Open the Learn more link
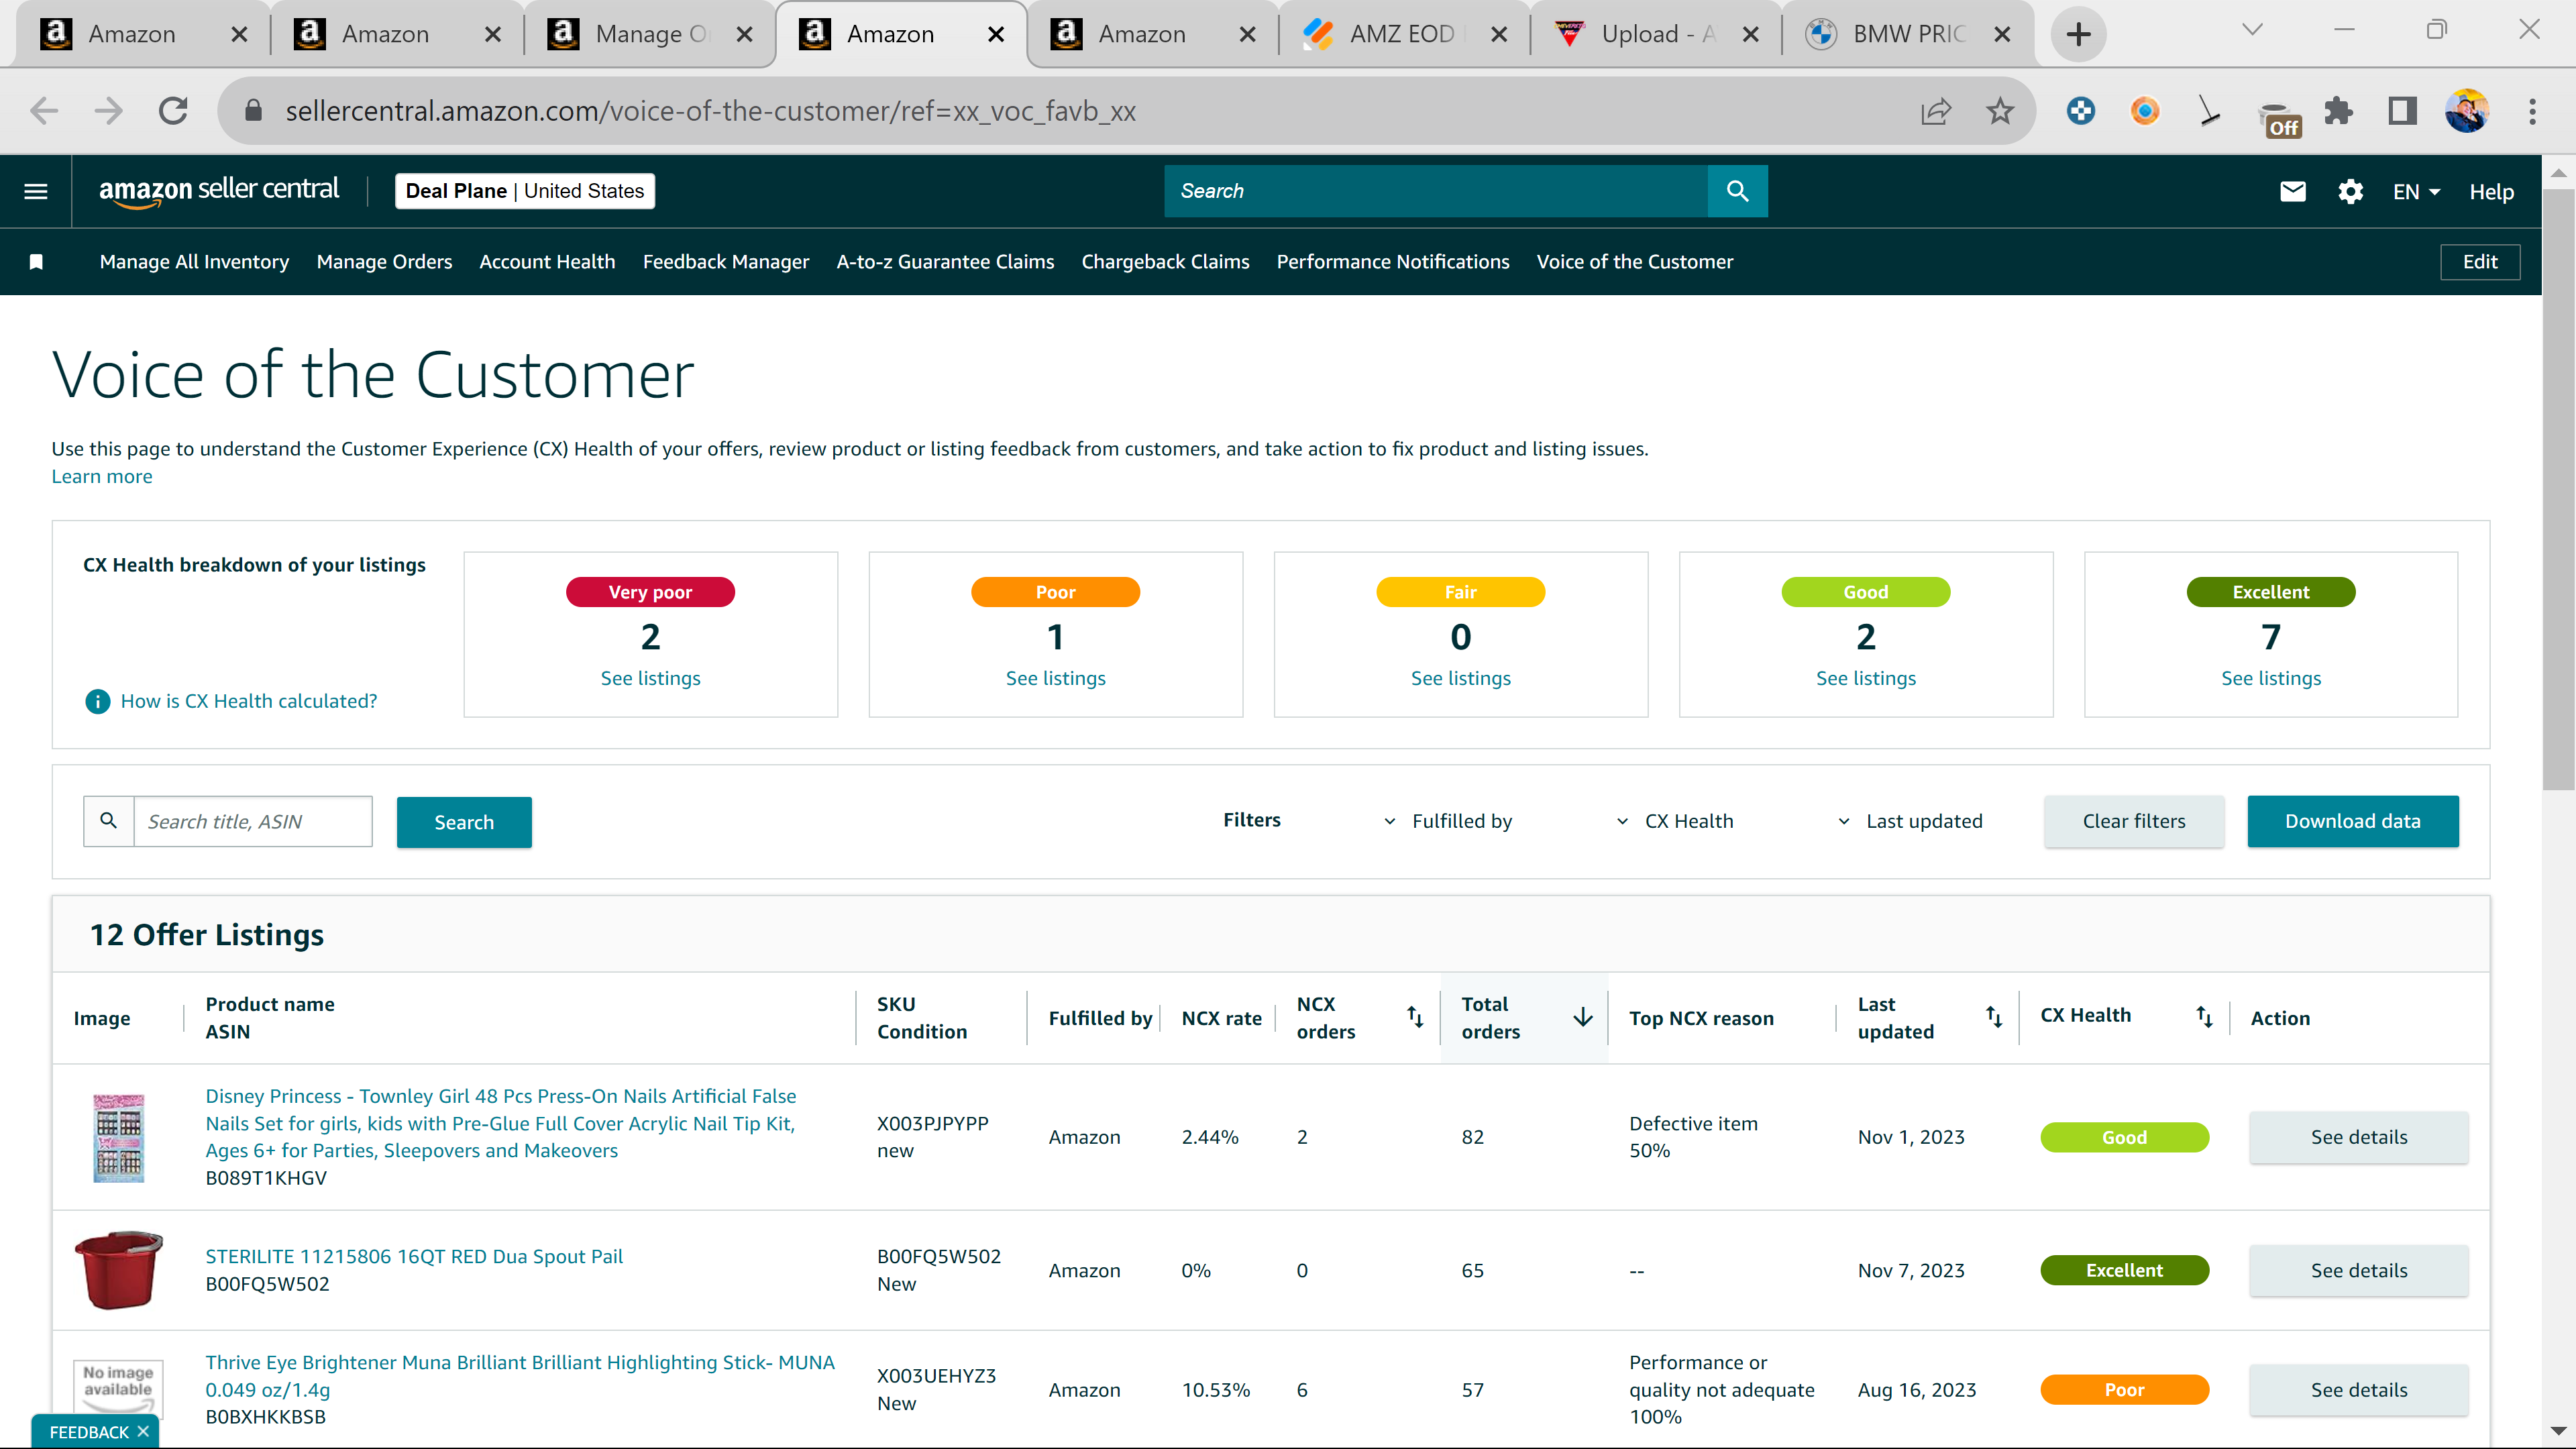Viewport: 2576px width, 1449px height. [102, 476]
